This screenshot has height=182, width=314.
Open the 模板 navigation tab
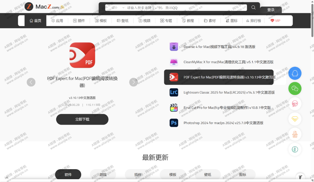point(101,21)
